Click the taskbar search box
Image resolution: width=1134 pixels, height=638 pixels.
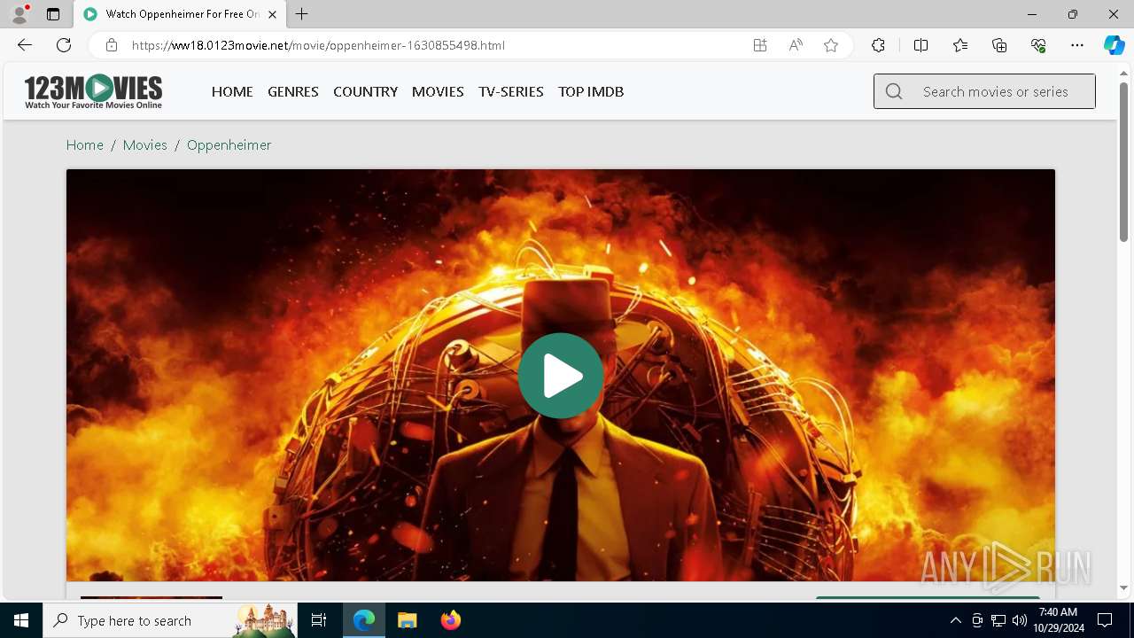coord(170,620)
